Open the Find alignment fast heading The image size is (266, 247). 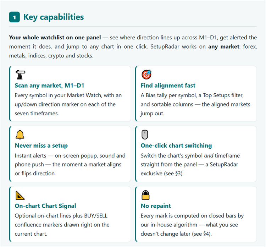168,86
